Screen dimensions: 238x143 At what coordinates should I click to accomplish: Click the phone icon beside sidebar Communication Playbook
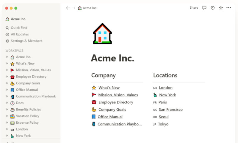point(12,97)
